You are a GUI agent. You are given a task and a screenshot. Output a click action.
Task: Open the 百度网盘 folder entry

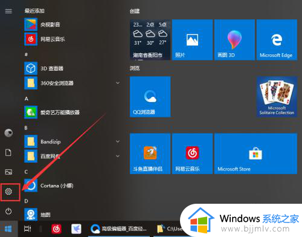[72, 156]
